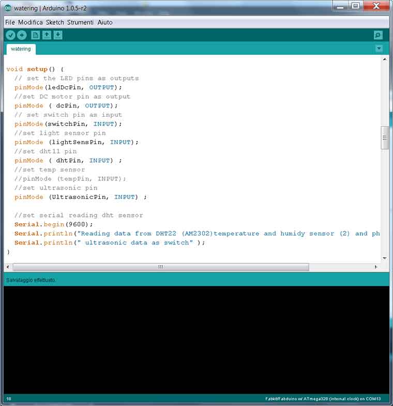The image size is (393, 406).
Task: Click the 'pinMode ( dhtPin, INPUT)' line
Action: [68, 161]
